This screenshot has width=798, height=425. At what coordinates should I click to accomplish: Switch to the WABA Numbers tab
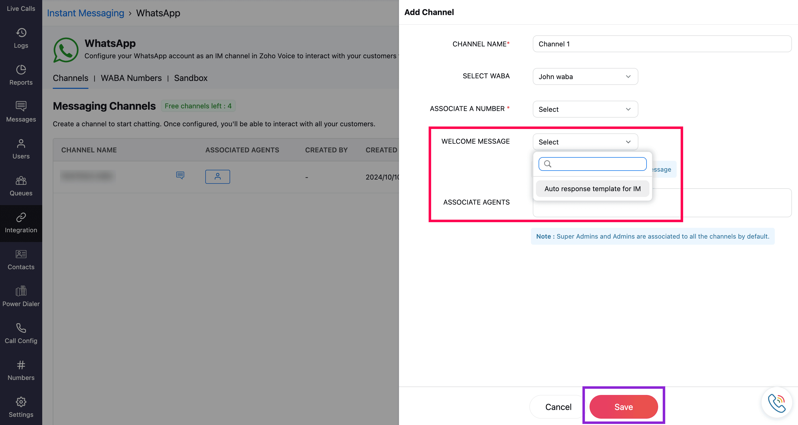131,78
